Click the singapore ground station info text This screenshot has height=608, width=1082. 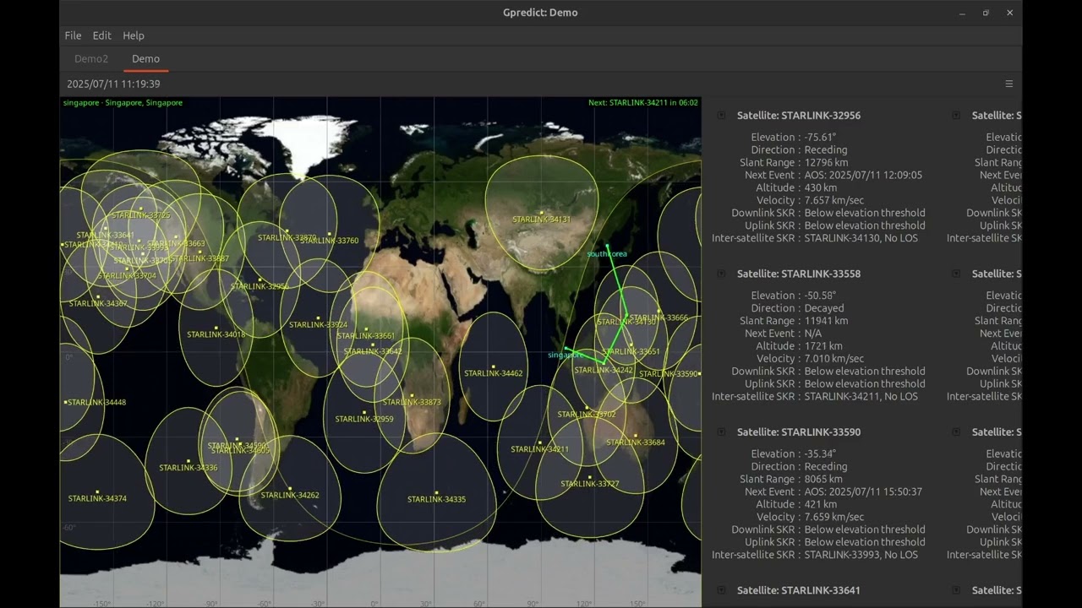click(123, 103)
